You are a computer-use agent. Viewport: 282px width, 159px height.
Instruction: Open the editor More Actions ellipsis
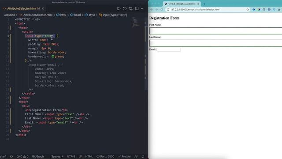[143, 8]
